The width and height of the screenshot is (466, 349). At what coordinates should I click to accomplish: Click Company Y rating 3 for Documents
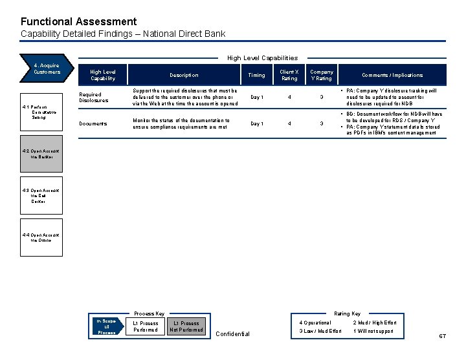click(322, 123)
